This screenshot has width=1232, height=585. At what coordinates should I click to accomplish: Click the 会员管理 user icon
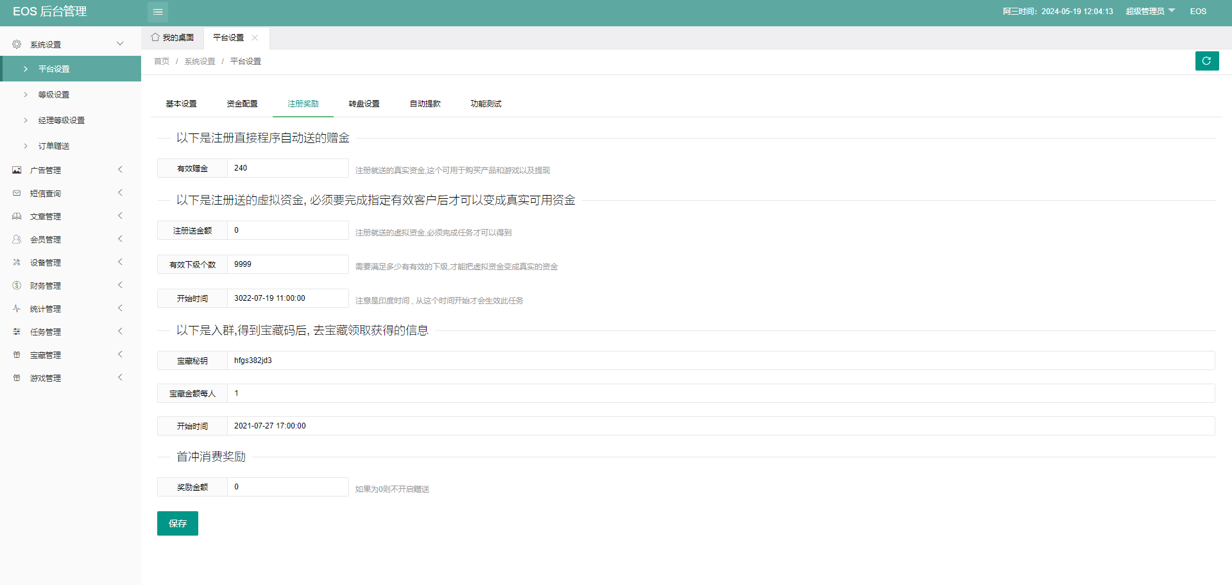point(17,239)
